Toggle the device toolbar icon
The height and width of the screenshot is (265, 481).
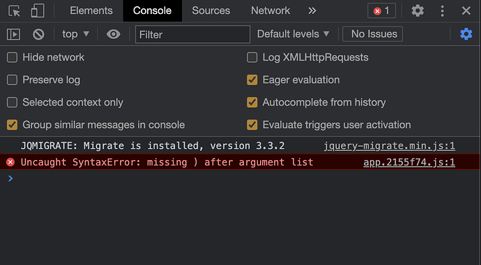pyautogui.click(x=38, y=10)
